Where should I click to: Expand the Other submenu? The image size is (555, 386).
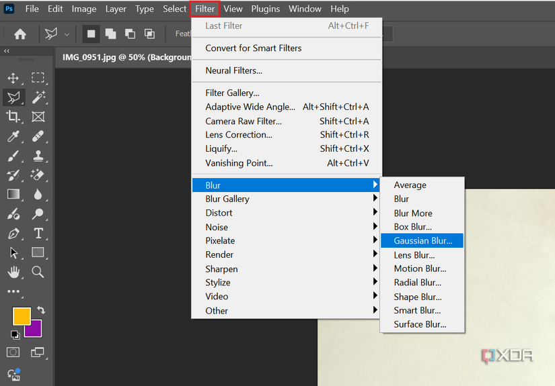point(285,311)
